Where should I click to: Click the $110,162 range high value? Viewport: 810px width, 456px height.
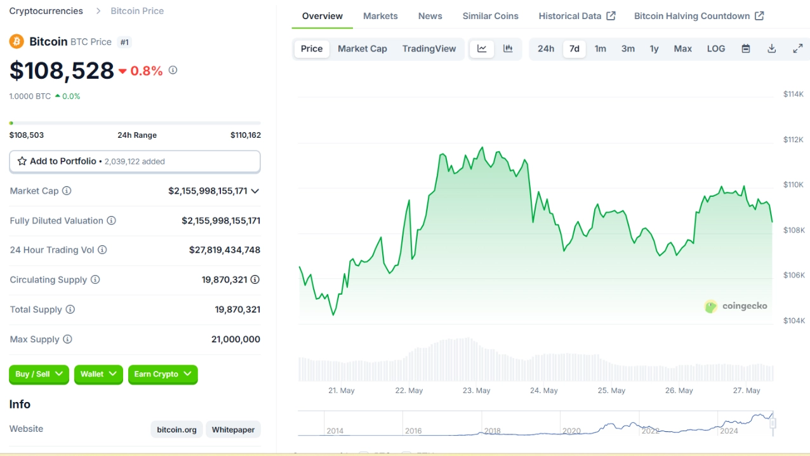pyautogui.click(x=246, y=135)
